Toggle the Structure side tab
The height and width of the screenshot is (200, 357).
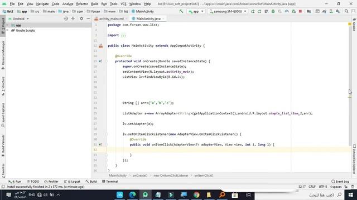point(3,86)
